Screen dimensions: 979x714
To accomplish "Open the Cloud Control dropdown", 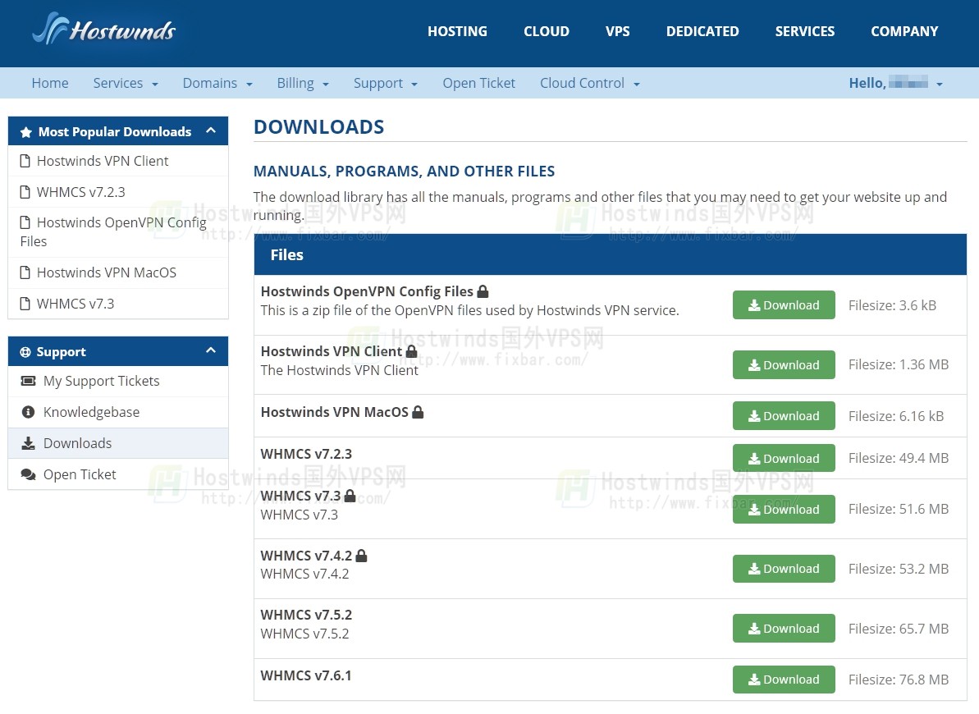I will pyautogui.click(x=590, y=83).
